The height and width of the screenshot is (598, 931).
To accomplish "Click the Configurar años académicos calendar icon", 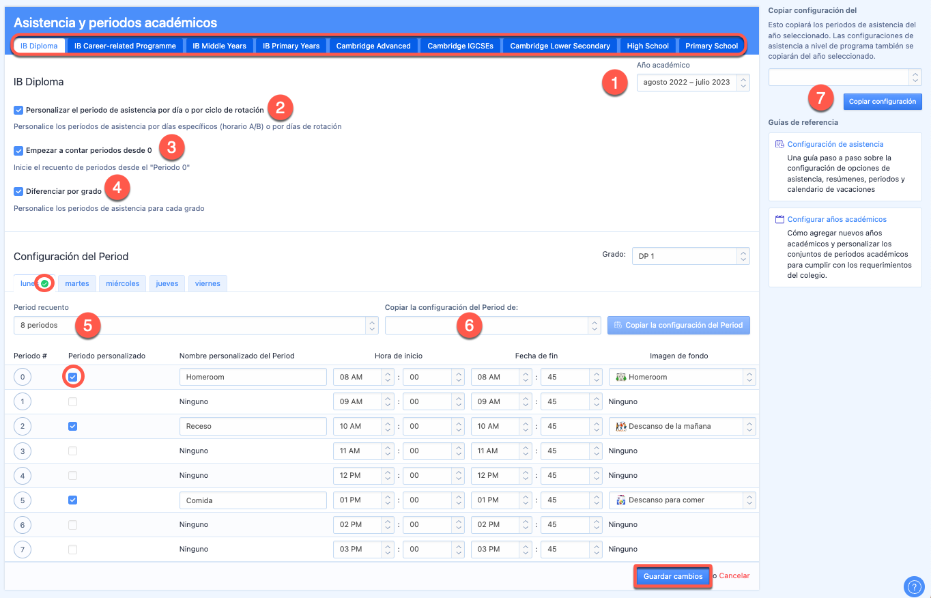I will tap(779, 219).
